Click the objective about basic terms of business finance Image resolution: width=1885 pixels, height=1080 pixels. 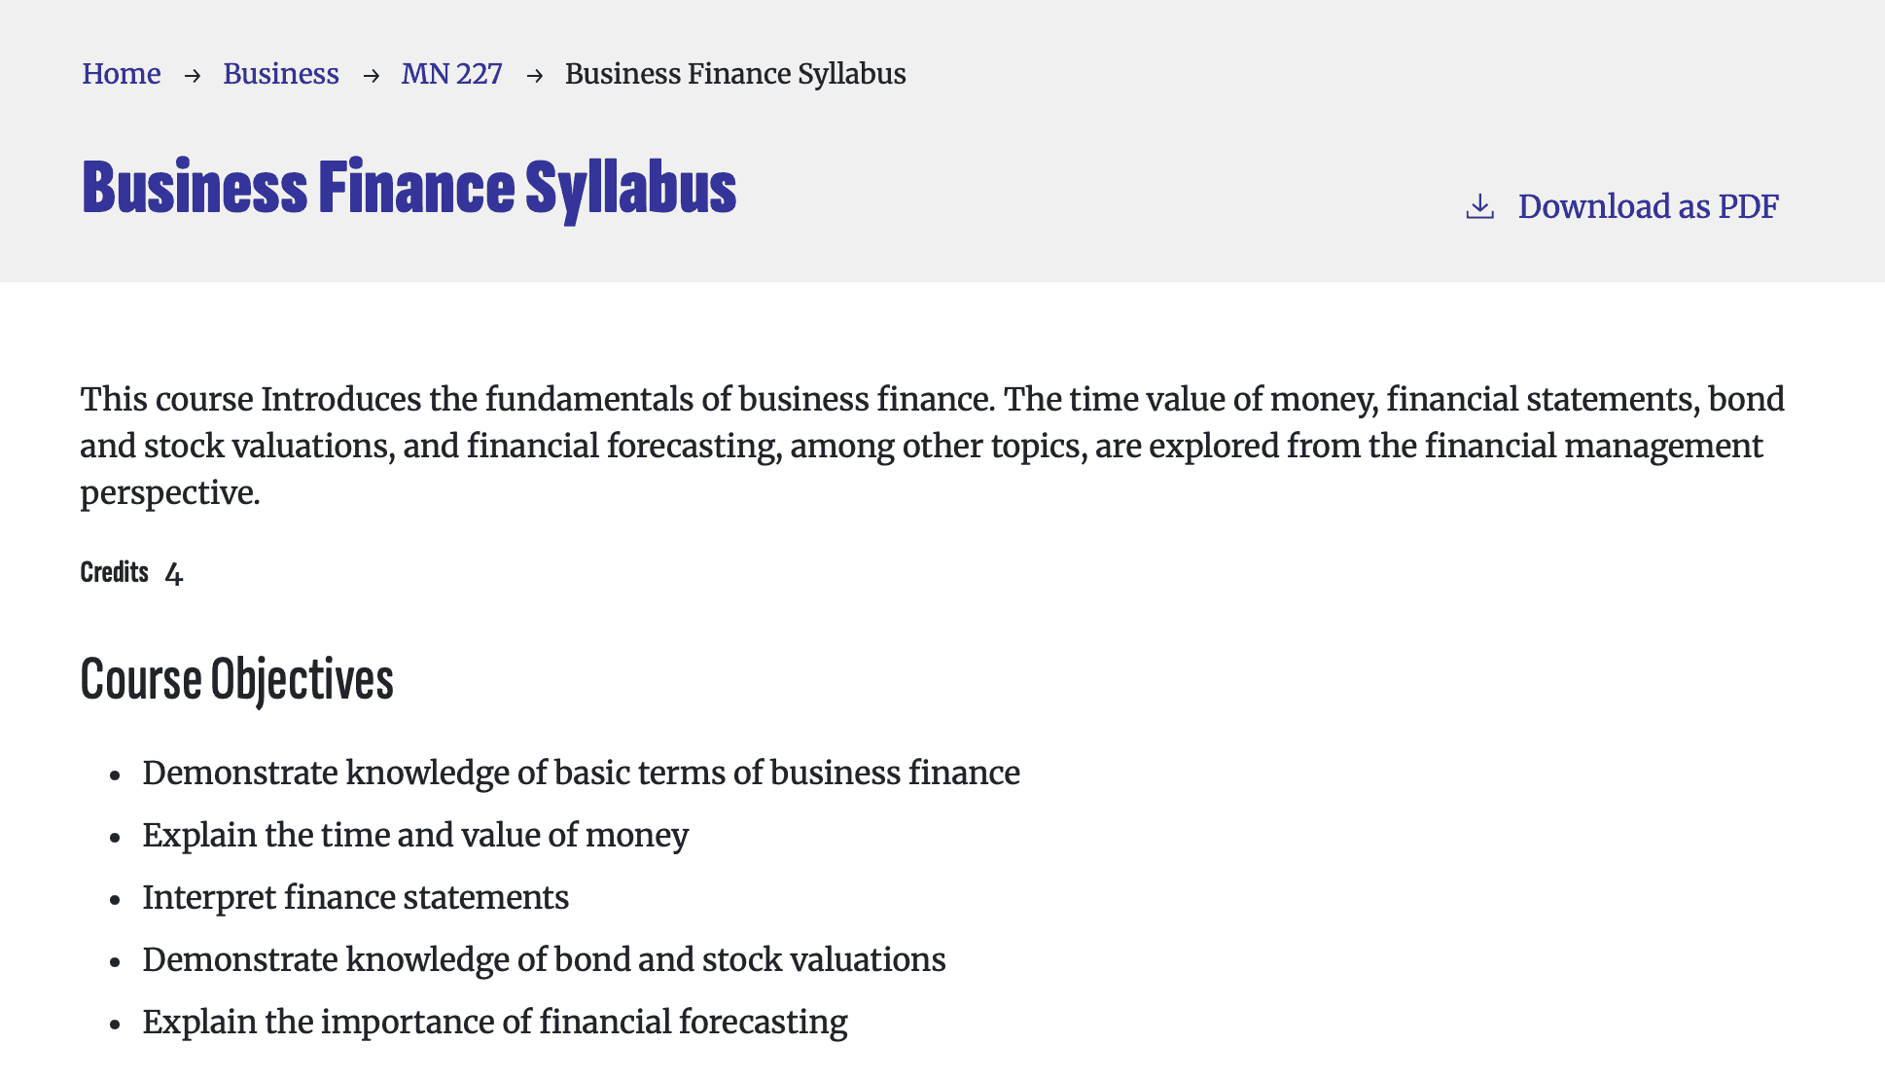[581, 773]
